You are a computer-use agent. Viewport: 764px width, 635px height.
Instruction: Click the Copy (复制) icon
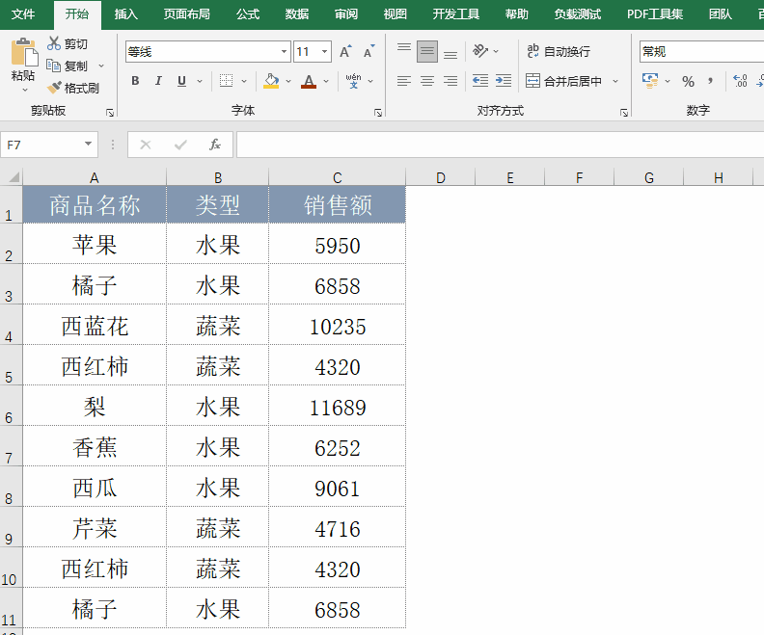[x=53, y=66]
